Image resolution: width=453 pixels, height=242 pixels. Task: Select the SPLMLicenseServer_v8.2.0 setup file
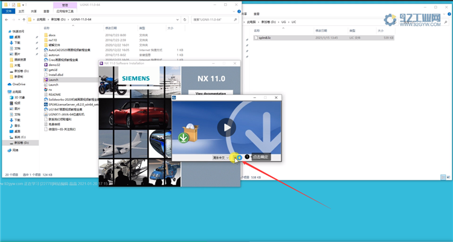point(71,104)
